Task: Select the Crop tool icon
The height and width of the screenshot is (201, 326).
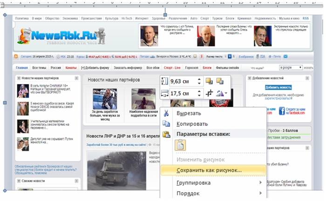Action: point(209,93)
